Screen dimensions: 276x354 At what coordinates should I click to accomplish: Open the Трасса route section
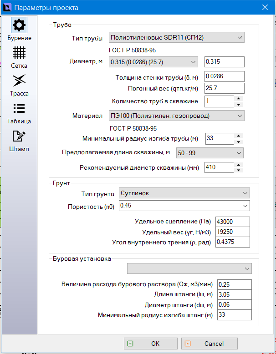tap(19, 86)
